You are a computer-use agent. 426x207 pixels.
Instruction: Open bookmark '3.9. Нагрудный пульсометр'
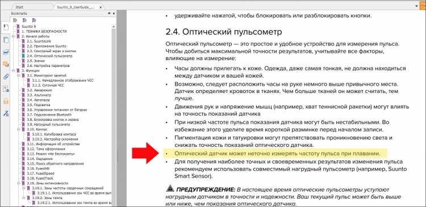click(x=48, y=125)
